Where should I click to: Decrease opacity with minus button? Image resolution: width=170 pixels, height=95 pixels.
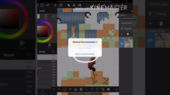coord(121,18)
